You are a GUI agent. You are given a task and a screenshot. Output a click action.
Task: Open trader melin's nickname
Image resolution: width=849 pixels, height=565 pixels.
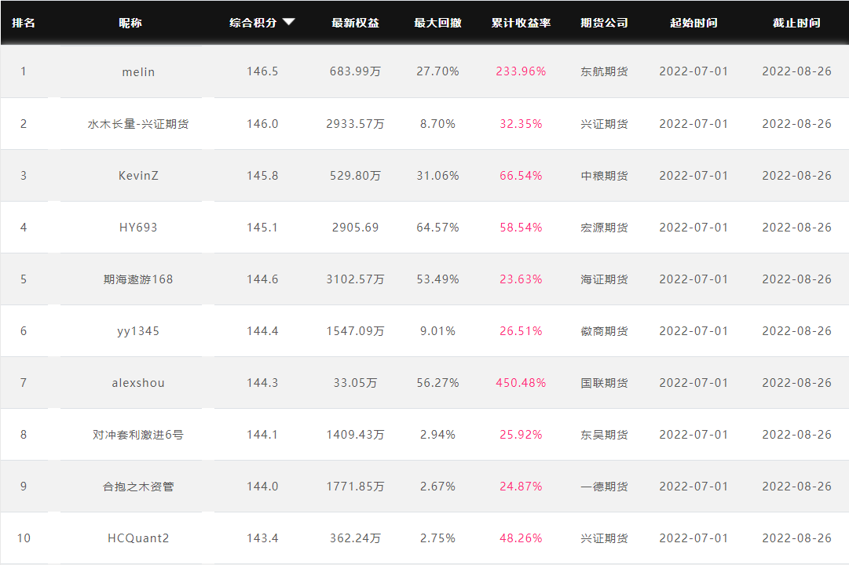click(x=138, y=72)
